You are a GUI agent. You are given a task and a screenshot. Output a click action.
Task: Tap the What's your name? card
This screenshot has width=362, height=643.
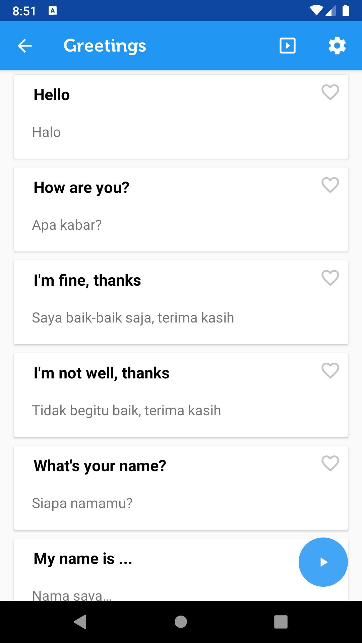pos(181,488)
